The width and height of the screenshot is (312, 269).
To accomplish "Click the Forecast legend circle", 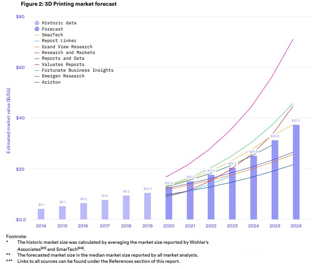I will coord(37,29).
